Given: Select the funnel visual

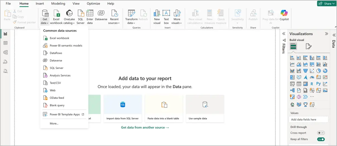Looking at the screenshot, I should (305, 71).
